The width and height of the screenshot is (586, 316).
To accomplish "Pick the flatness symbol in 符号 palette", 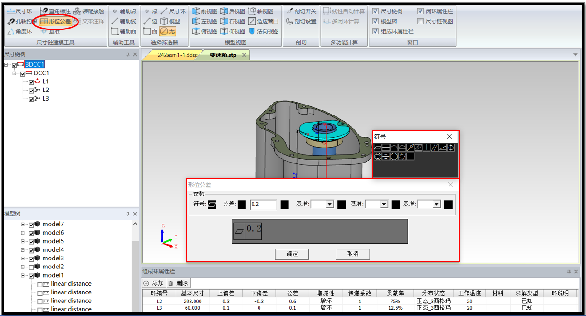I will 377,147.
